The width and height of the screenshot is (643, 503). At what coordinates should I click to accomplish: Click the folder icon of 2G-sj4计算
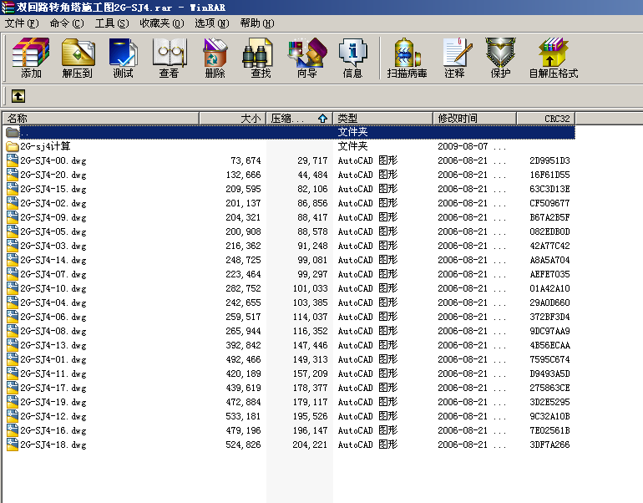13,146
